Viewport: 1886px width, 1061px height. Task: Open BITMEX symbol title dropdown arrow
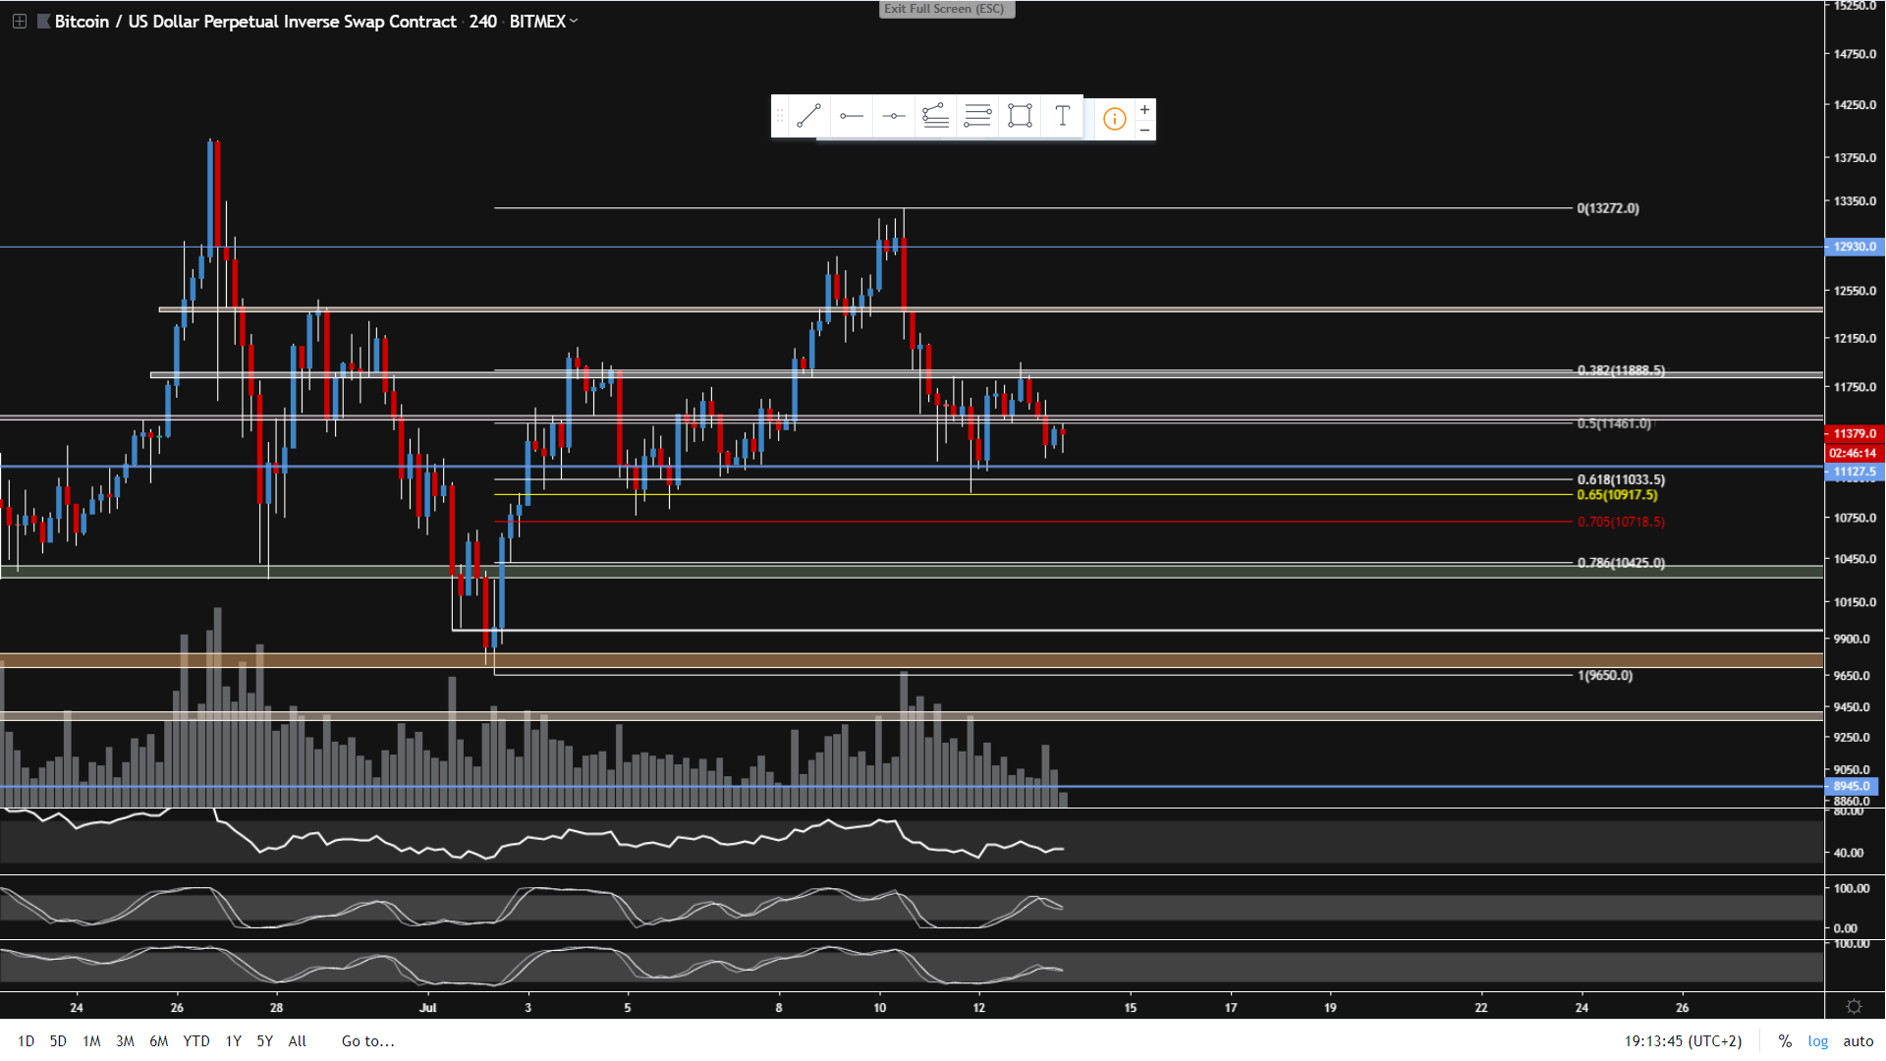(x=574, y=21)
